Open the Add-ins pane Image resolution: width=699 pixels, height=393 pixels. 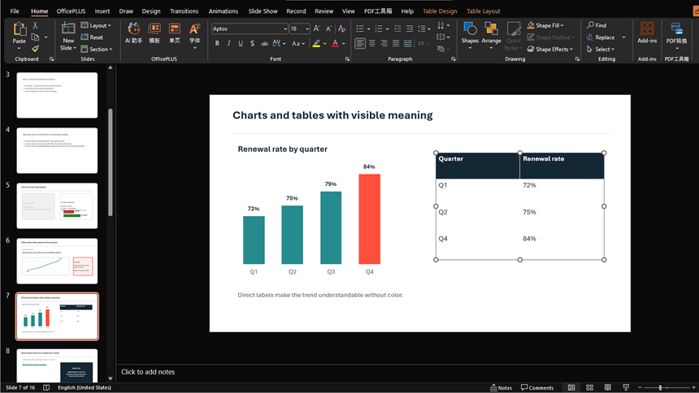pyautogui.click(x=647, y=33)
